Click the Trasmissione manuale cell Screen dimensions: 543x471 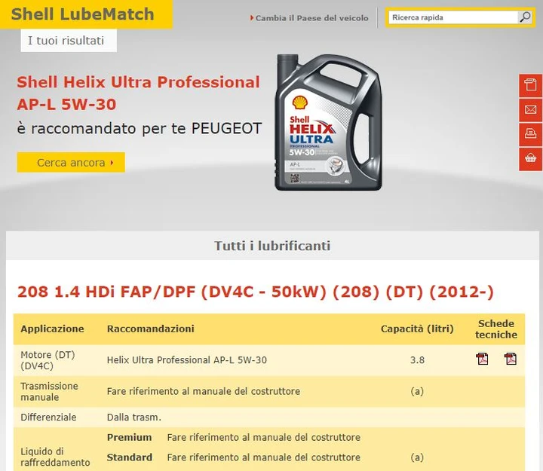coord(49,391)
